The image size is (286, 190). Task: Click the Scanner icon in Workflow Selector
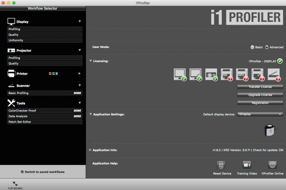tap(11, 86)
